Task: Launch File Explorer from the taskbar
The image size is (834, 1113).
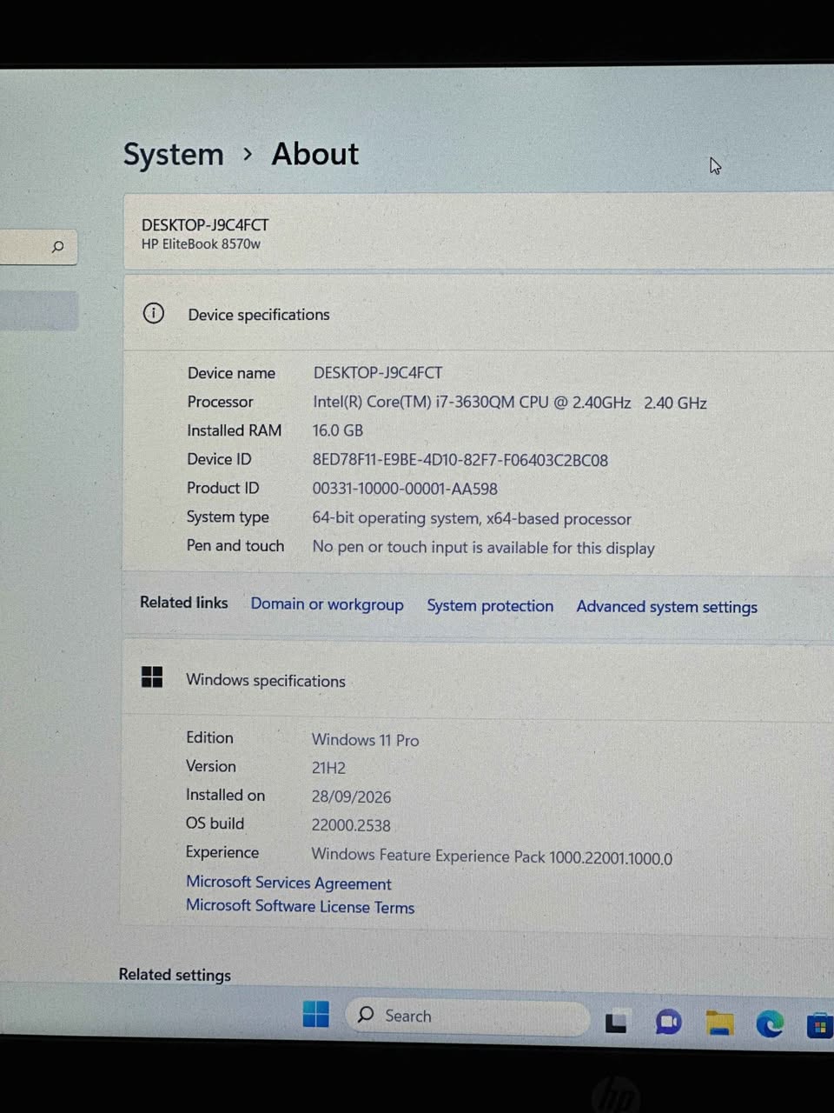Action: point(719,1023)
